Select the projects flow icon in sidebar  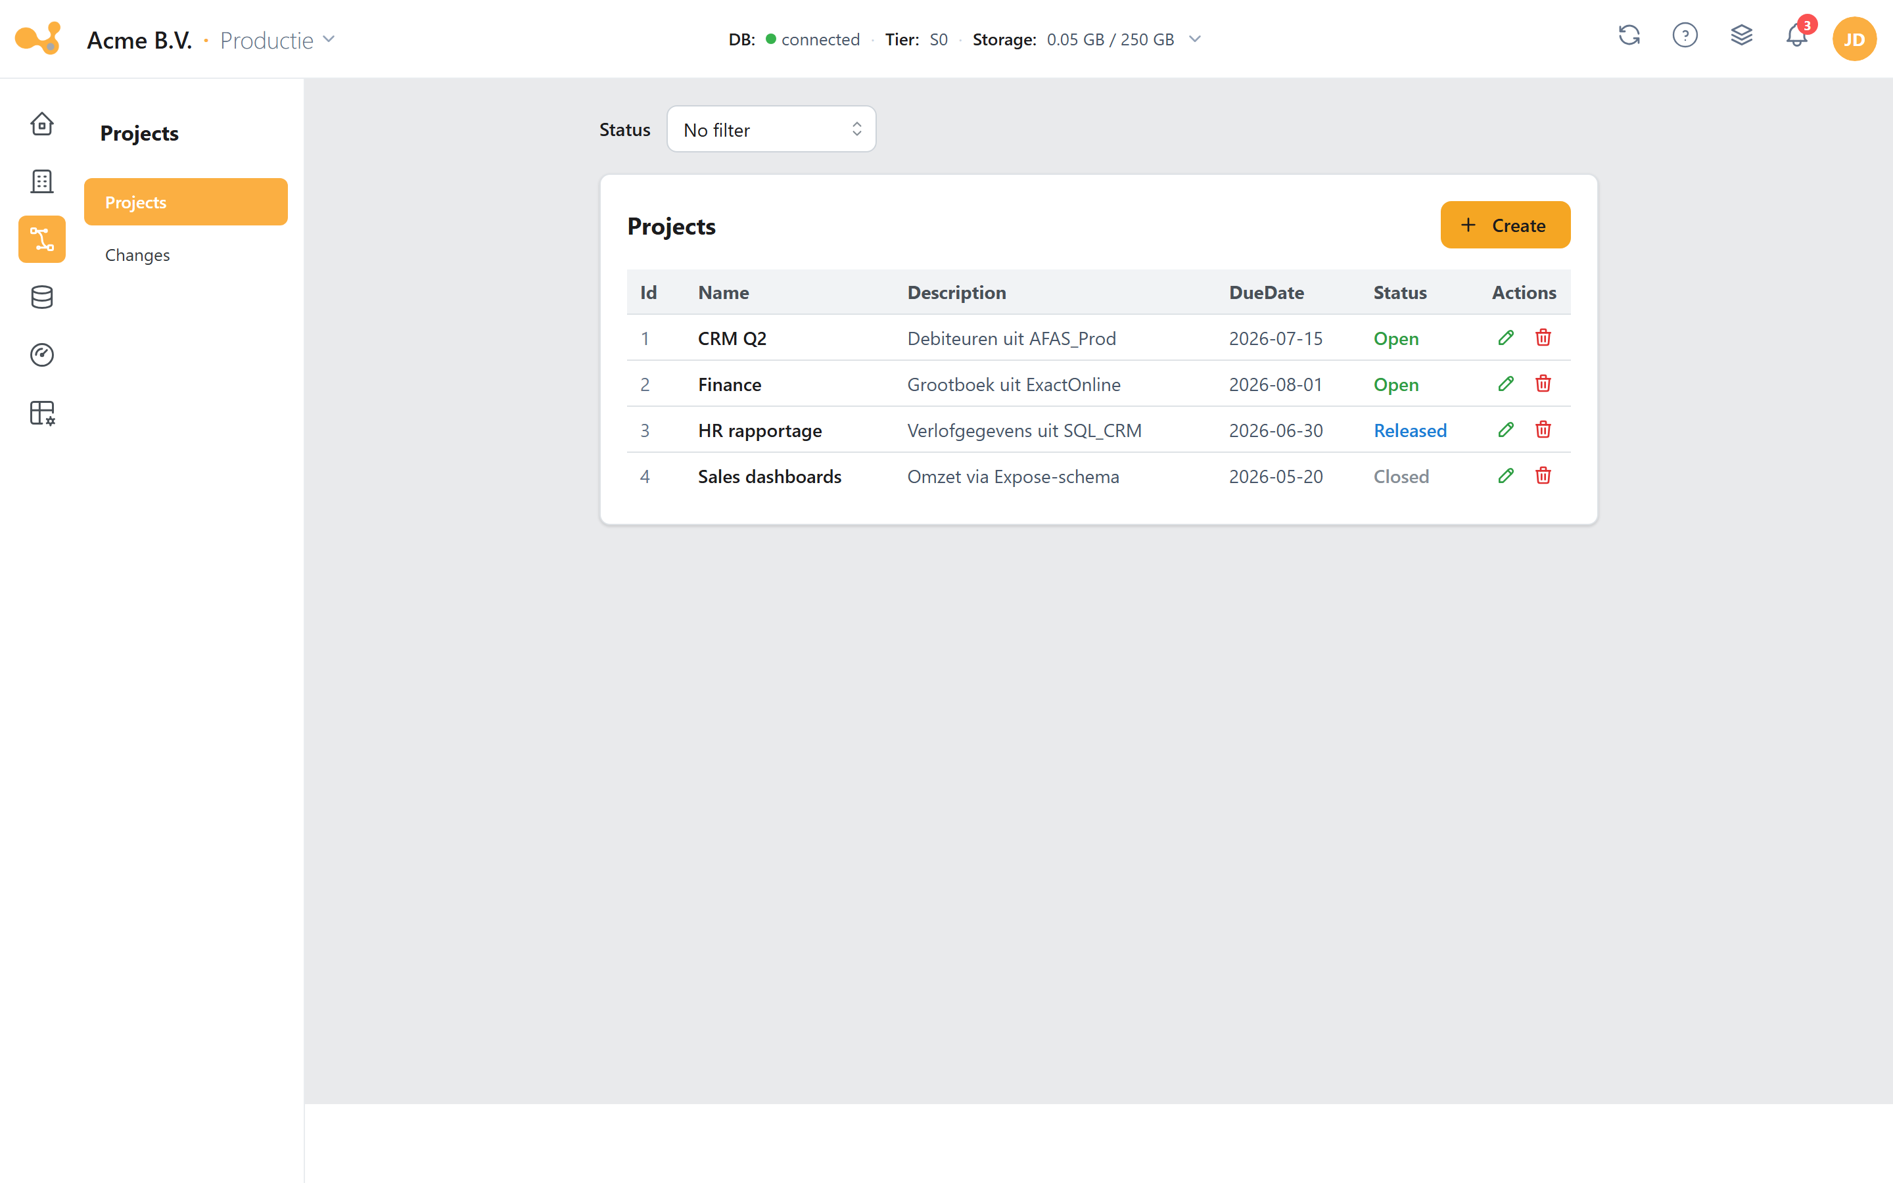coord(42,239)
